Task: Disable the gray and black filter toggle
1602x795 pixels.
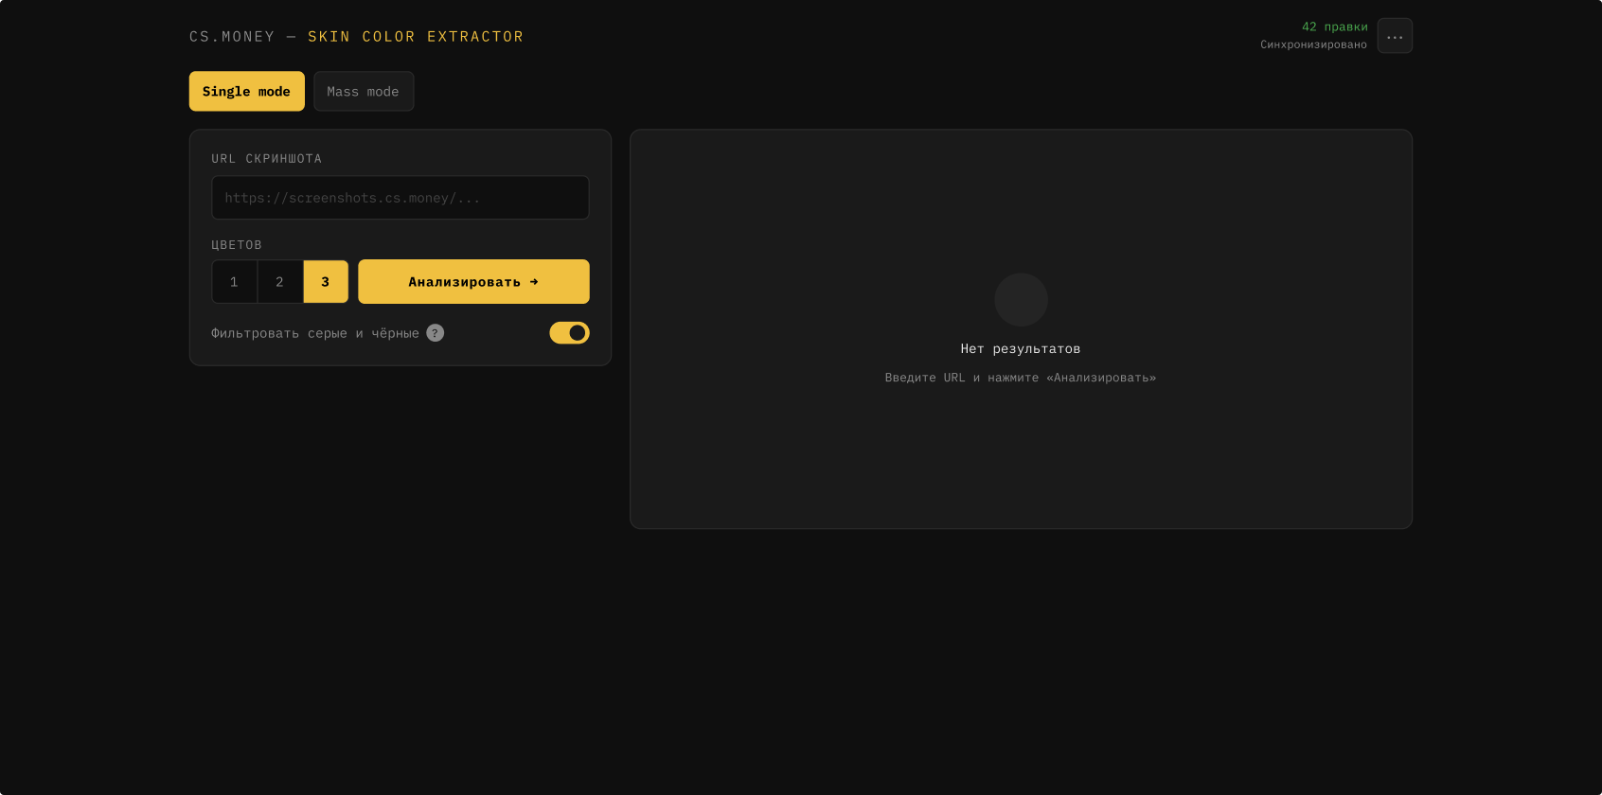Action: (569, 333)
